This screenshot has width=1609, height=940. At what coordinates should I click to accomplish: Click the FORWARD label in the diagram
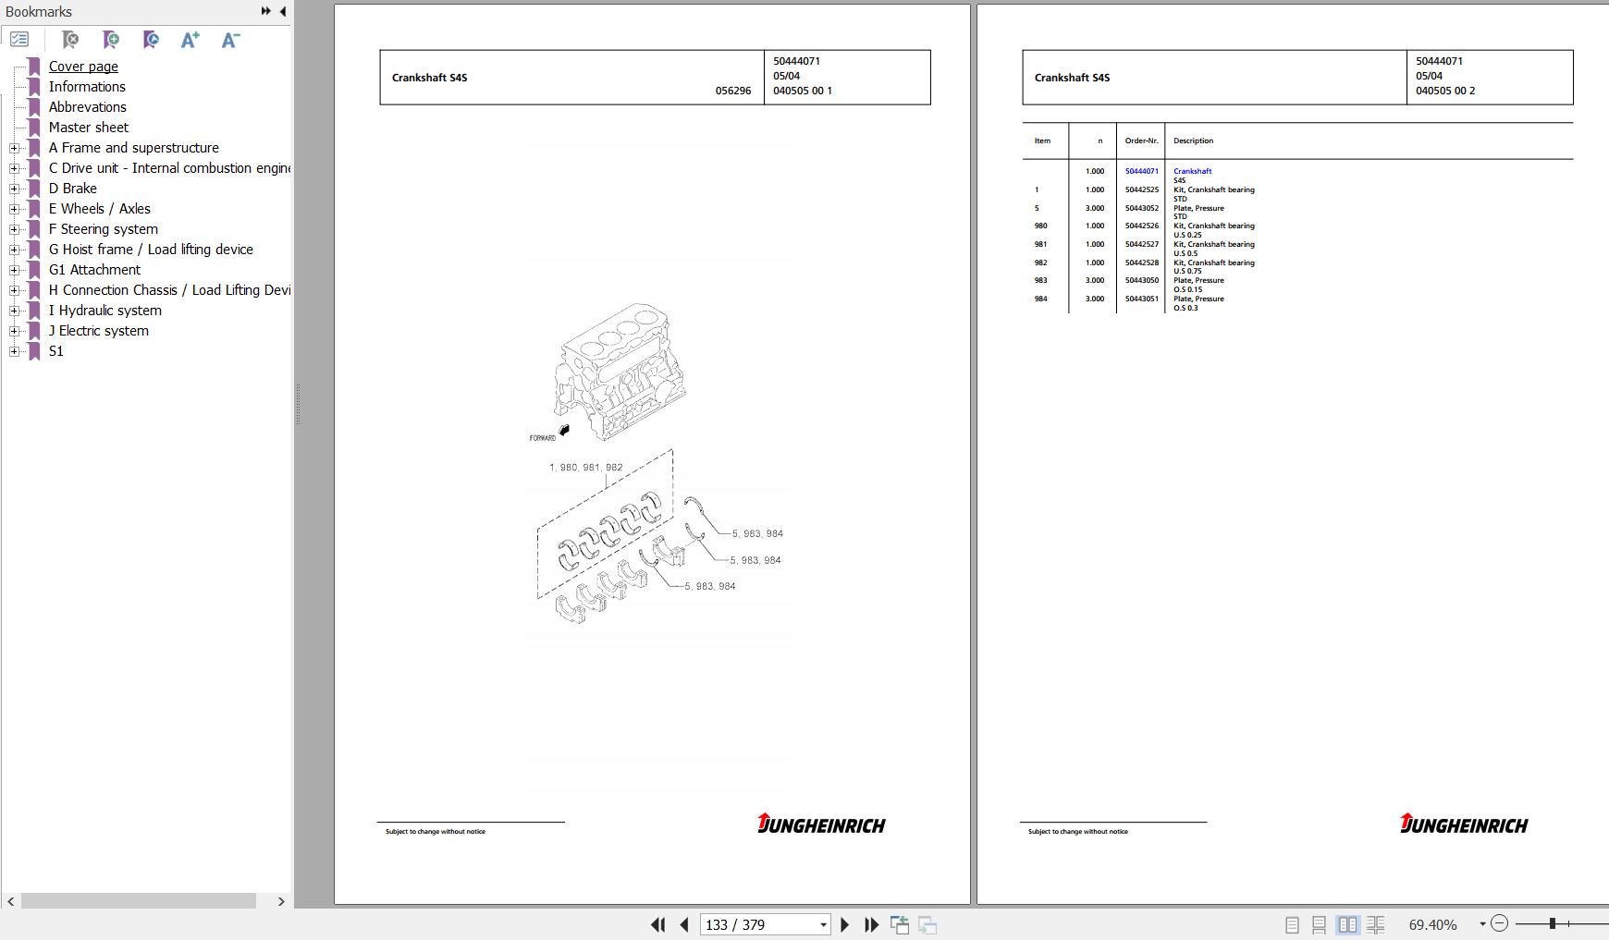pyautogui.click(x=543, y=438)
